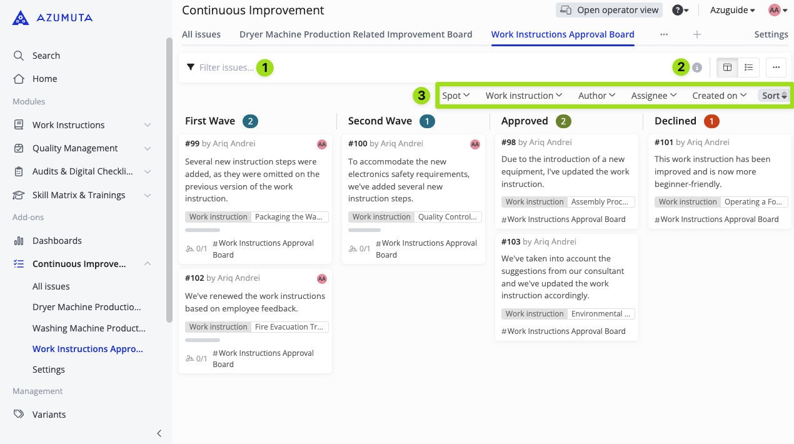Screen dimensions: 794x444
Task: Click the help question mark icon
Action: [677, 10]
